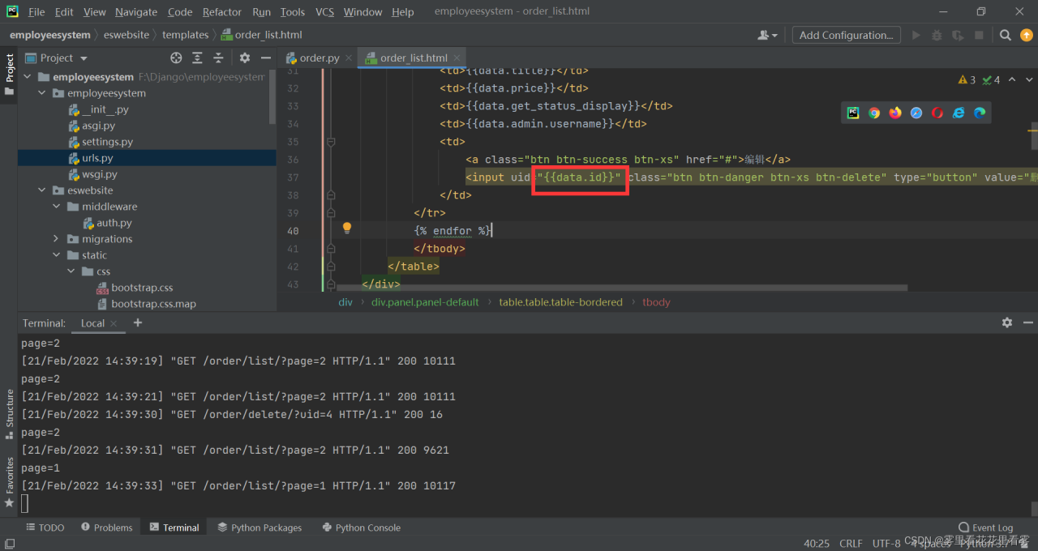The image size is (1038, 551).
Task: Open preview in Internet Explorer icon
Action: 959,113
